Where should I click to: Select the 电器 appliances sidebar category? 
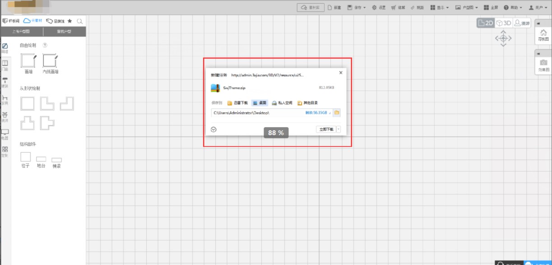(5, 134)
